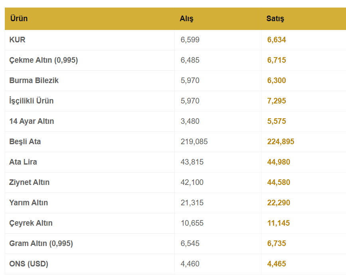Click the ONS buying price 4,460
This screenshot has width=346, height=278.
click(x=190, y=264)
